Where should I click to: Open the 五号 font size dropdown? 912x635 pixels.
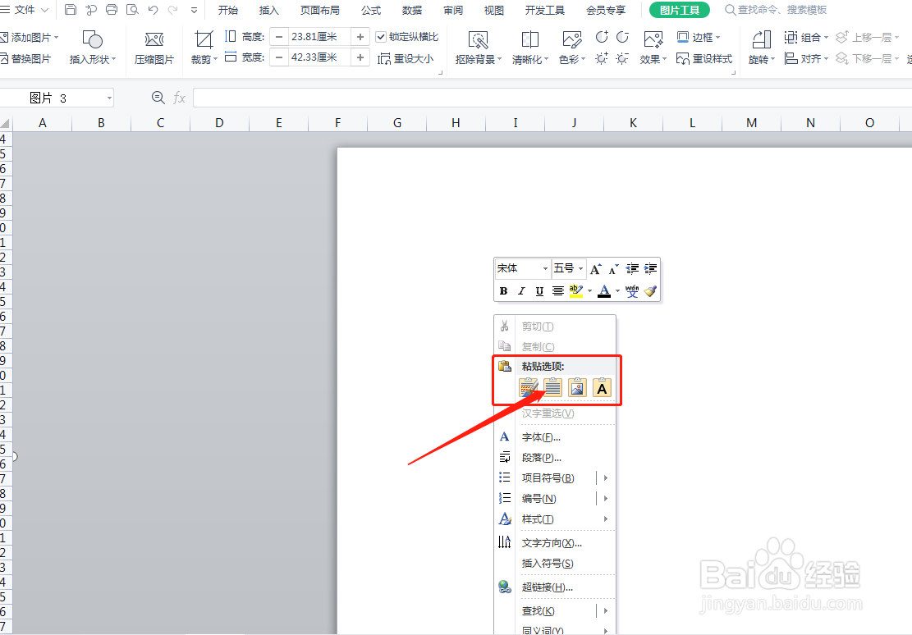pyautogui.click(x=580, y=268)
